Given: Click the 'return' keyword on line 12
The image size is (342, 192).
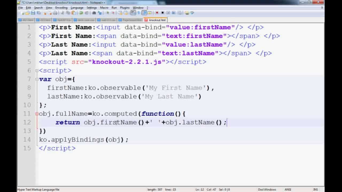Looking at the screenshot, I should (68, 122).
